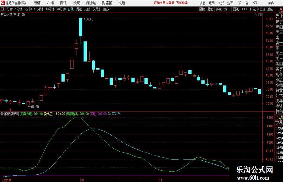Click the 统计 statistics button
The width and height of the screenshot is (283, 182).
tap(227, 9)
